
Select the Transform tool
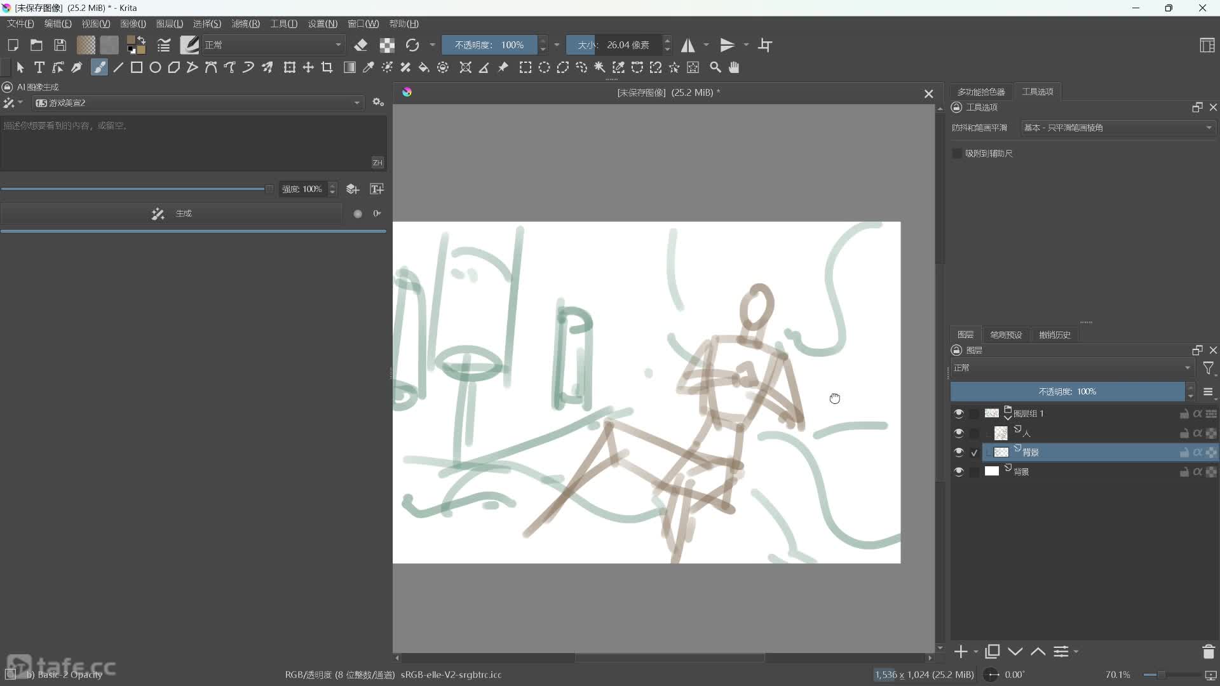coord(290,67)
